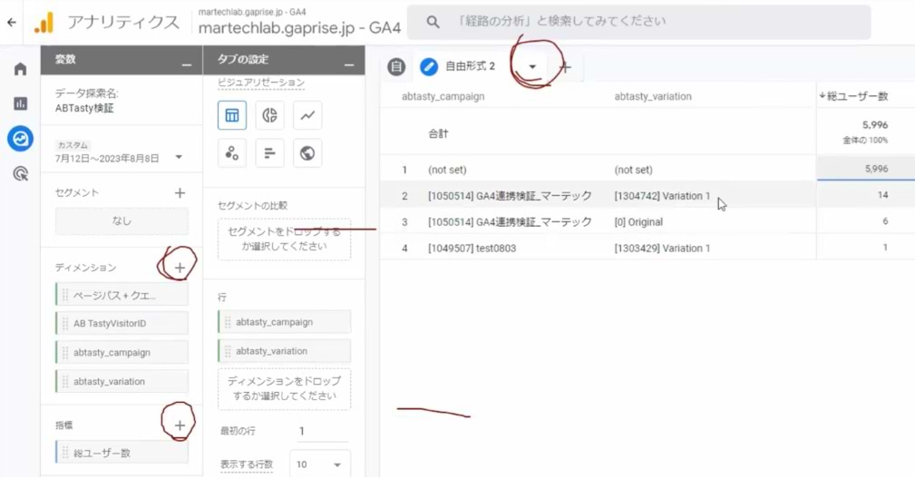The image size is (915, 479).
Task: Open the Explore icon in sidebar
Action: [x=21, y=139]
